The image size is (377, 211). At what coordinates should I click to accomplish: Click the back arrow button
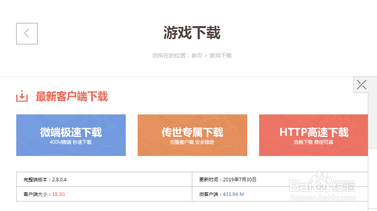(27, 33)
